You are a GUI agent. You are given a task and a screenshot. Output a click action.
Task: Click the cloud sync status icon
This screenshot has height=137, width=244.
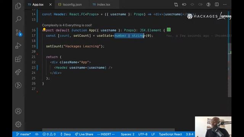pos(37,134)
